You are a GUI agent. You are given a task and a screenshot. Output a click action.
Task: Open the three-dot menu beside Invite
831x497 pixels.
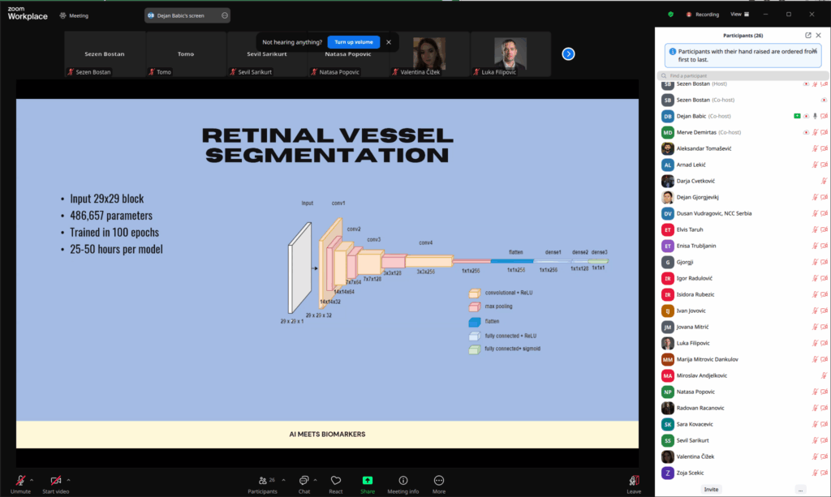click(800, 491)
